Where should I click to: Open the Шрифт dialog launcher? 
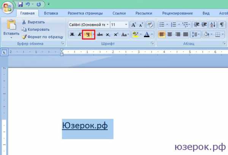coord(152,43)
